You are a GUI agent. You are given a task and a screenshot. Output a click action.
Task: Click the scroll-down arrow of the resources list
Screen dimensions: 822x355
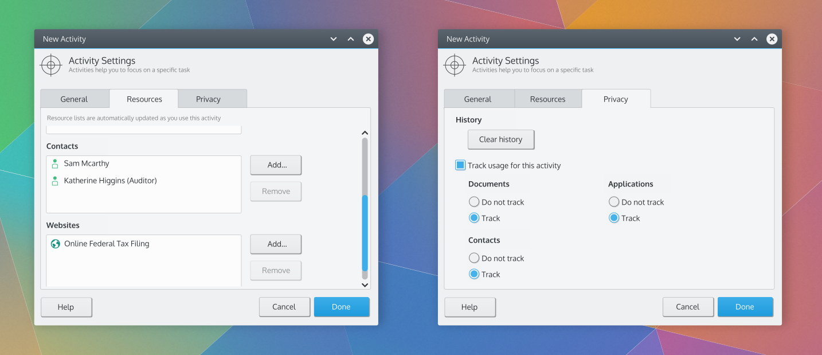tap(365, 284)
